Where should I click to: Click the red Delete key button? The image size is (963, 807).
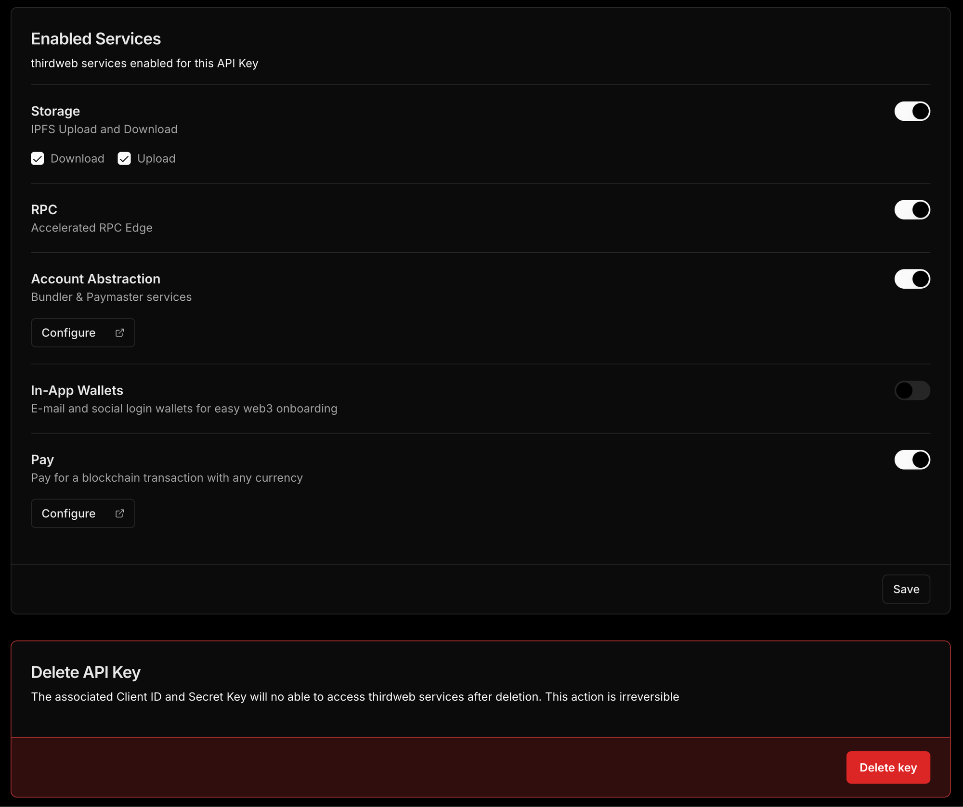point(888,768)
